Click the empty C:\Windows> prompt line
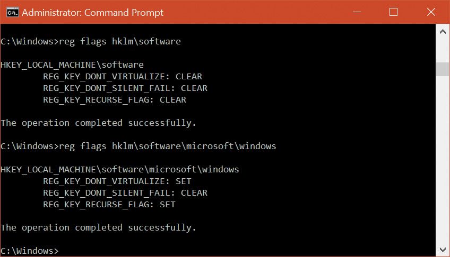 (30, 250)
